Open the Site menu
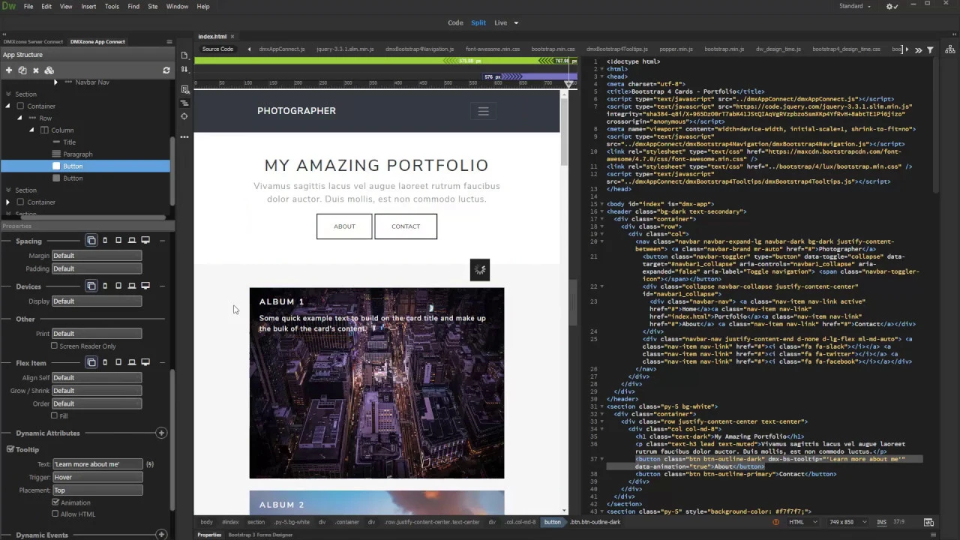 [x=152, y=6]
